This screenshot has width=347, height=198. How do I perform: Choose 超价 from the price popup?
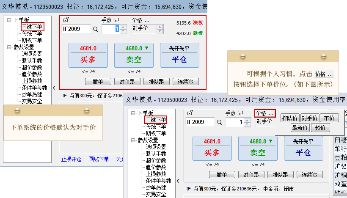(320, 128)
